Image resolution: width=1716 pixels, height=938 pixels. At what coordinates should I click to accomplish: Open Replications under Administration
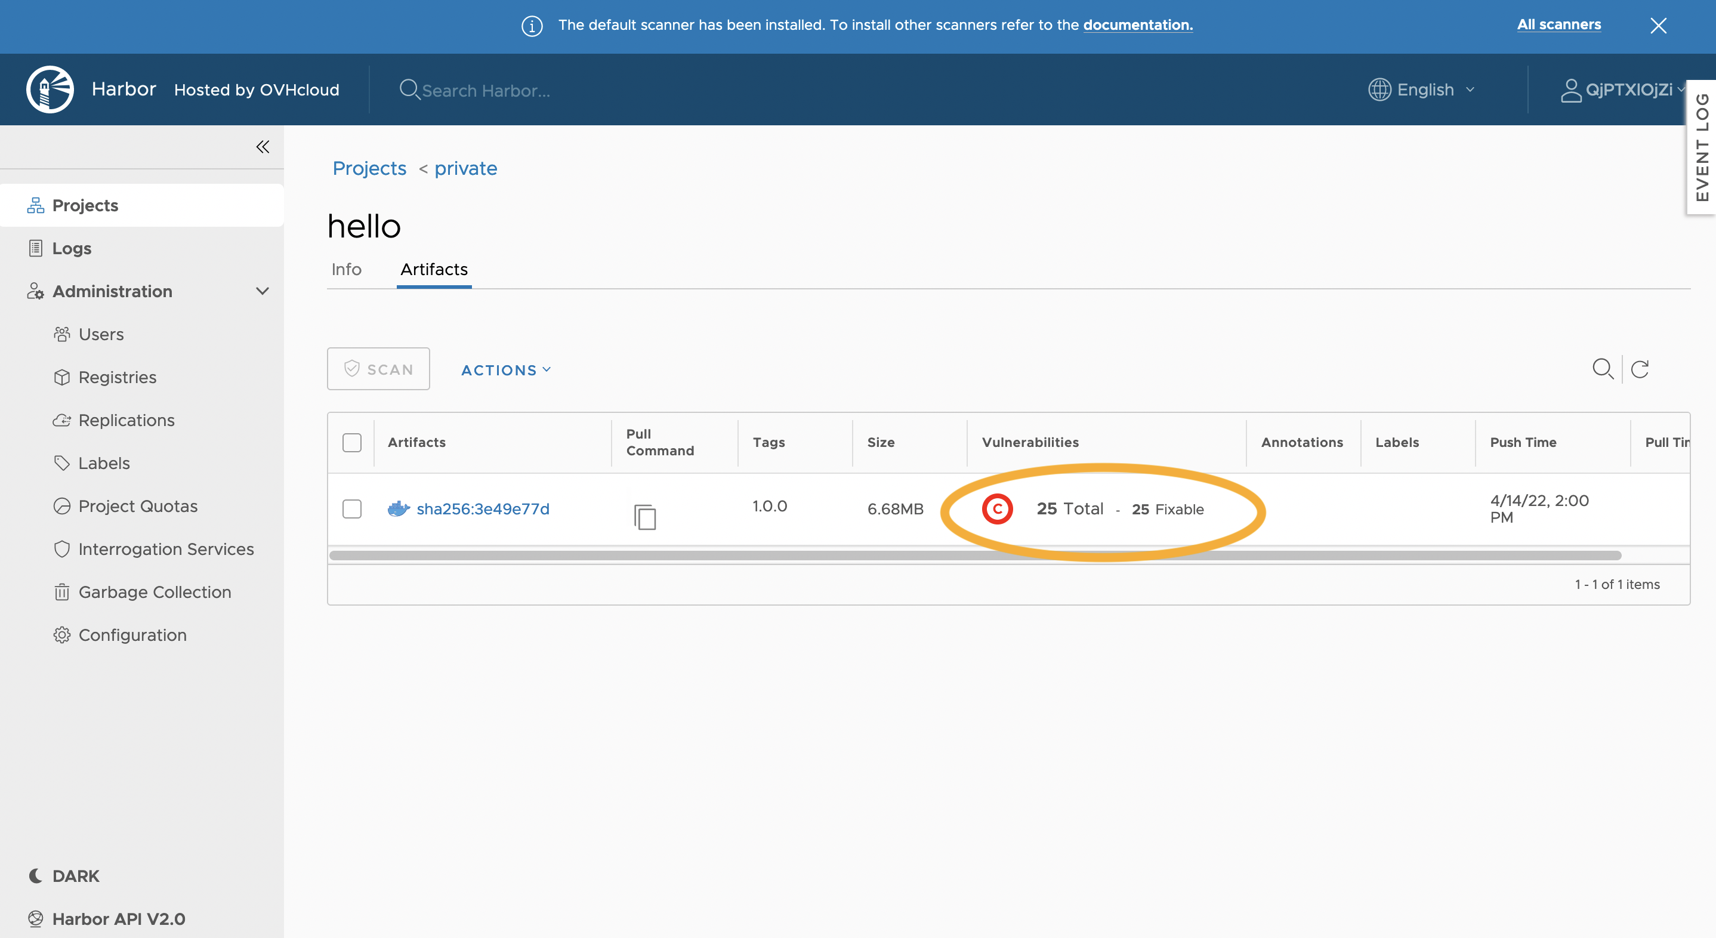[126, 419]
